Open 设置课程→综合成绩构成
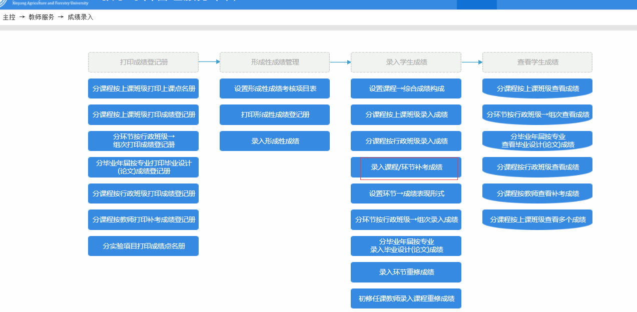637x312 pixels. pos(406,88)
